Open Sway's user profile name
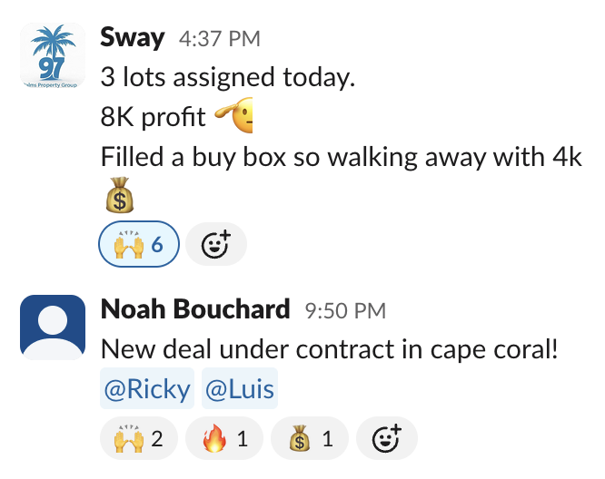This screenshot has height=479, width=605. click(x=133, y=38)
